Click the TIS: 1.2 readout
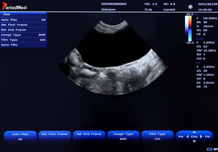 pyautogui.click(x=151, y=4)
